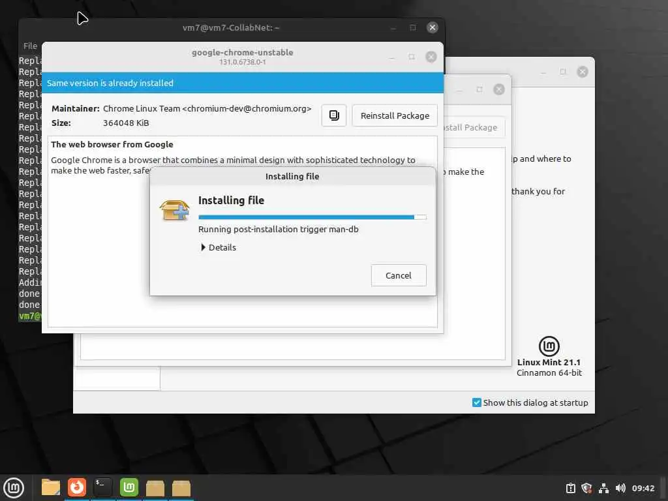The image size is (668, 501).
Task: Click the google-chrome-unstable title text
Action: (x=243, y=52)
